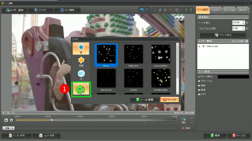Screen dimensions: 252x141
Task: Click the add keyframe (追加) icon
Action: coord(184,120)
